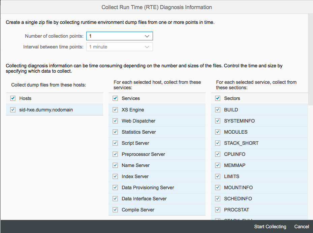Click the Start Collecting button
The height and width of the screenshot is (233, 313).
(x=270, y=227)
